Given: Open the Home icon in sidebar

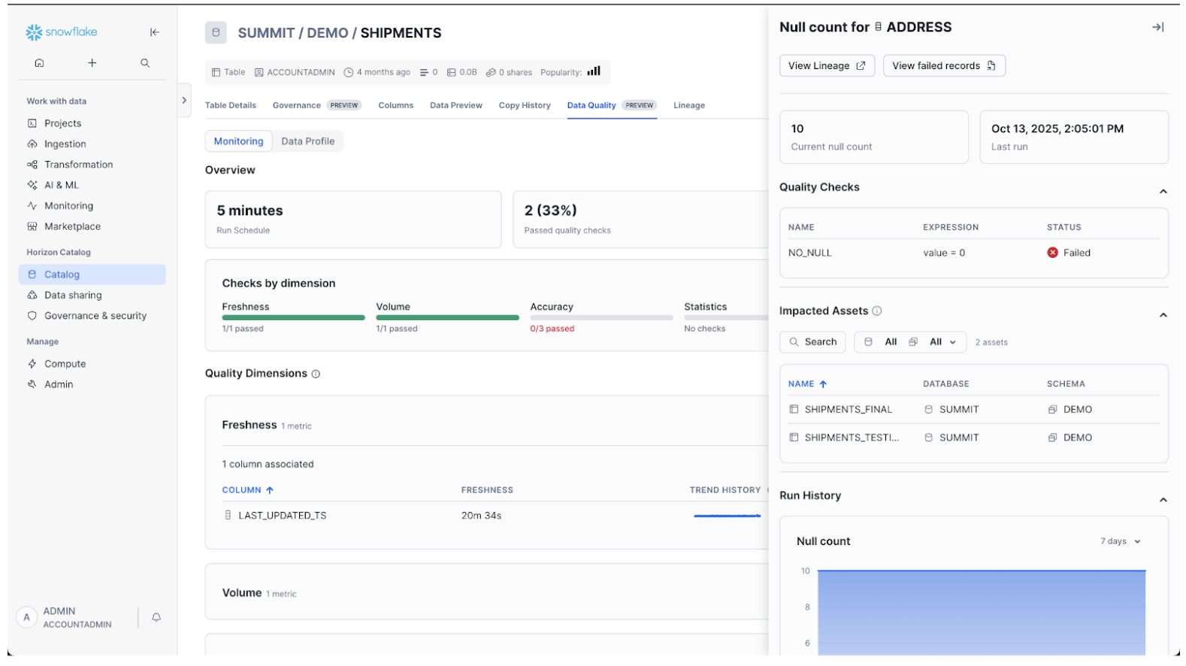Looking at the screenshot, I should coord(39,63).
